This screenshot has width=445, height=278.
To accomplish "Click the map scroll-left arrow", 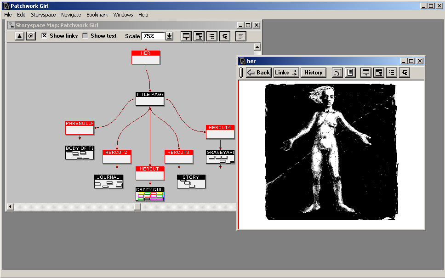I will (10, 207).
